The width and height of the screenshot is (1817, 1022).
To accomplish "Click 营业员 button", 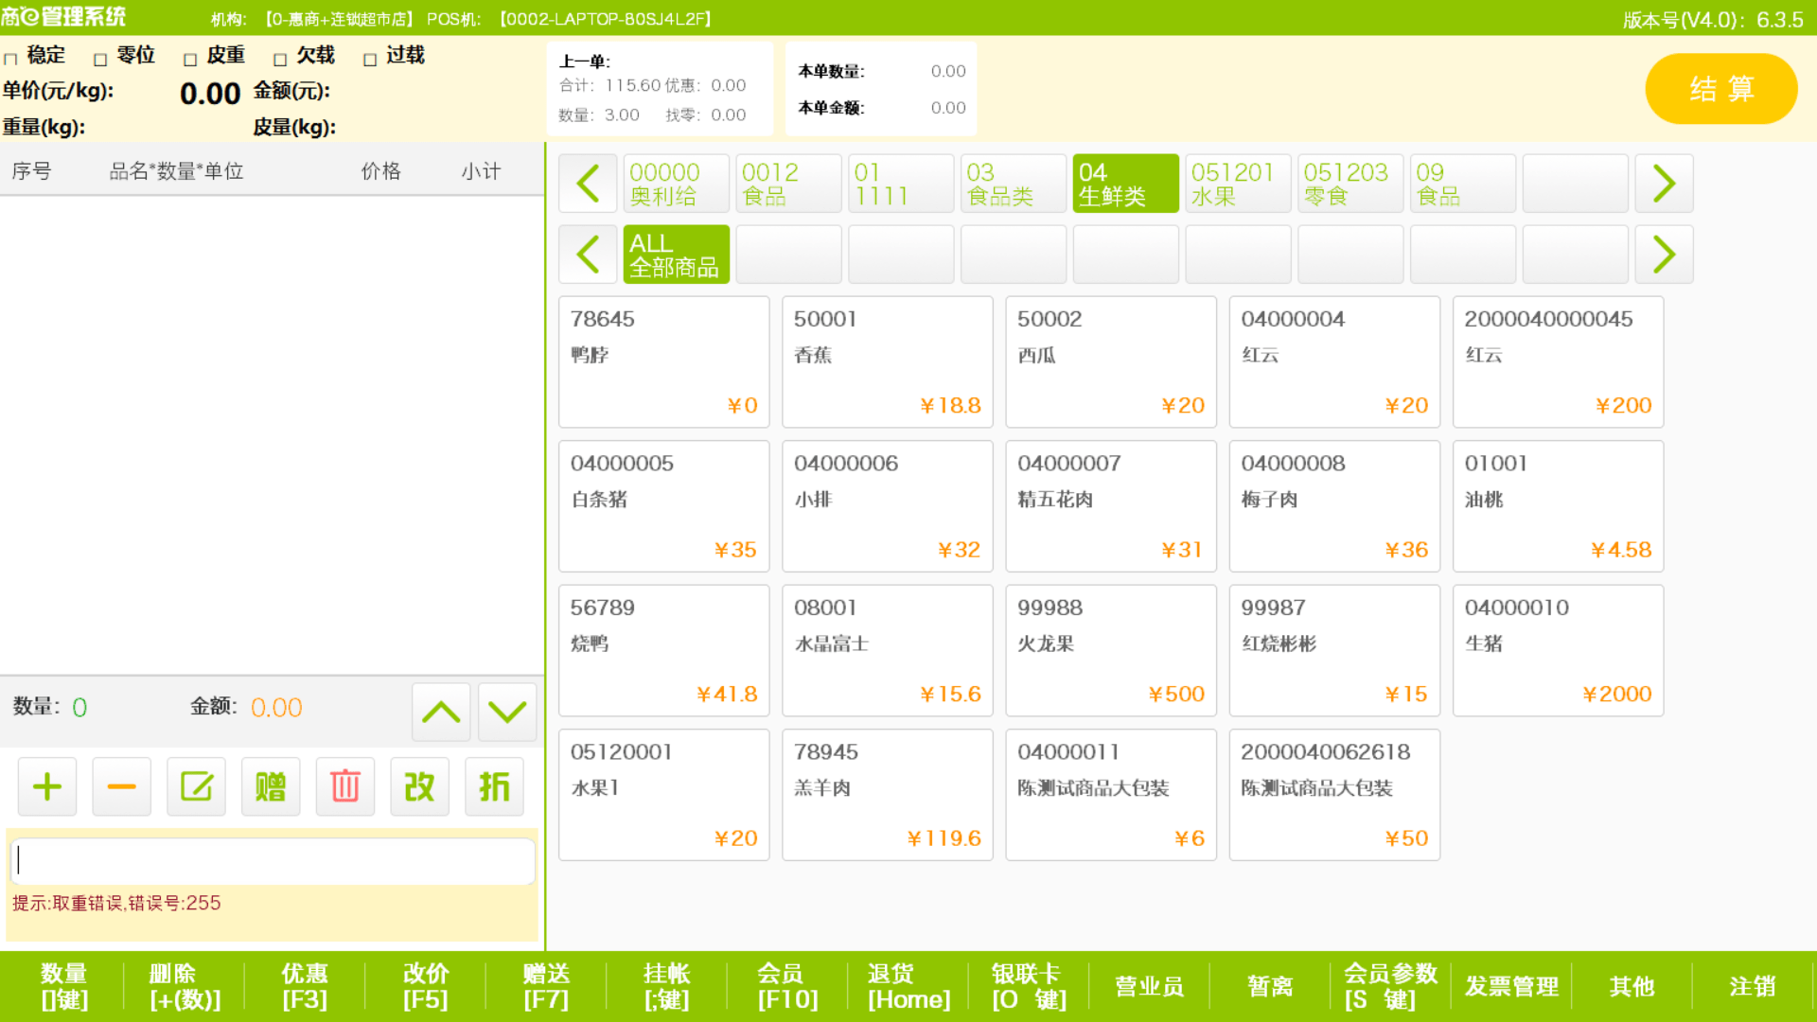I will (1150, 986).
